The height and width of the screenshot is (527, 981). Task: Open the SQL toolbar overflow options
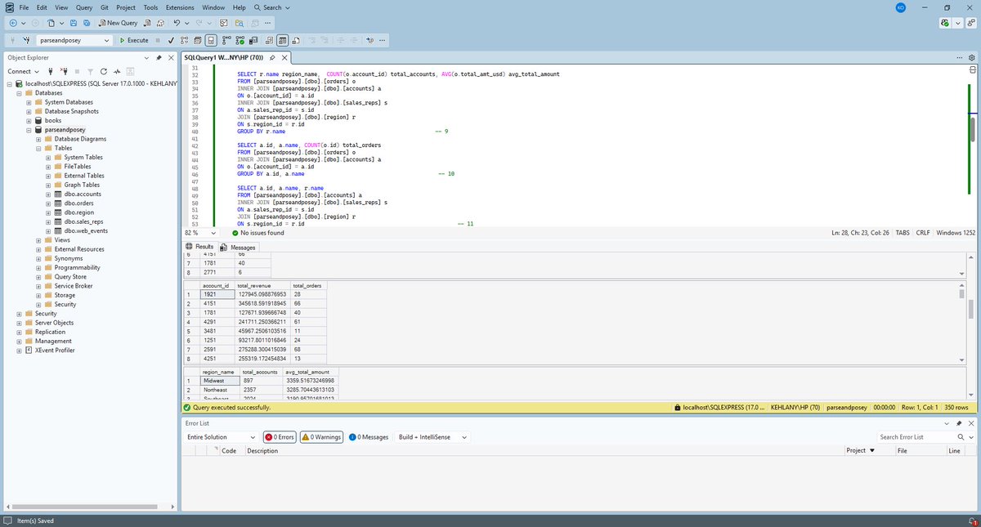pos(382,40)
